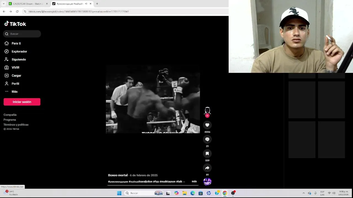Open the Windows Start menu
This screenshot has width=353, height=198.
[x=119, y=193]
